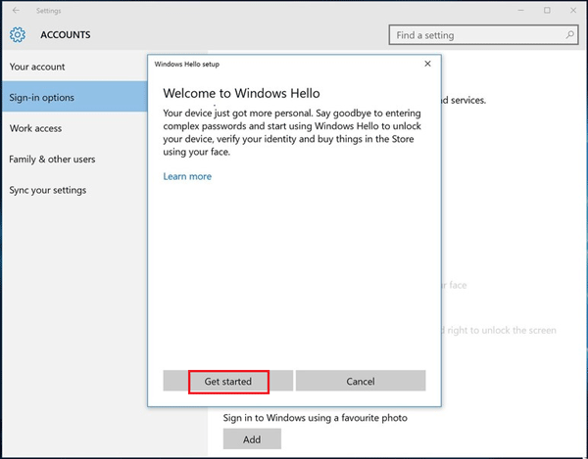Focus the Find a setting box
The width and height of the screenshot is (588, 459).
click(483, 35)
